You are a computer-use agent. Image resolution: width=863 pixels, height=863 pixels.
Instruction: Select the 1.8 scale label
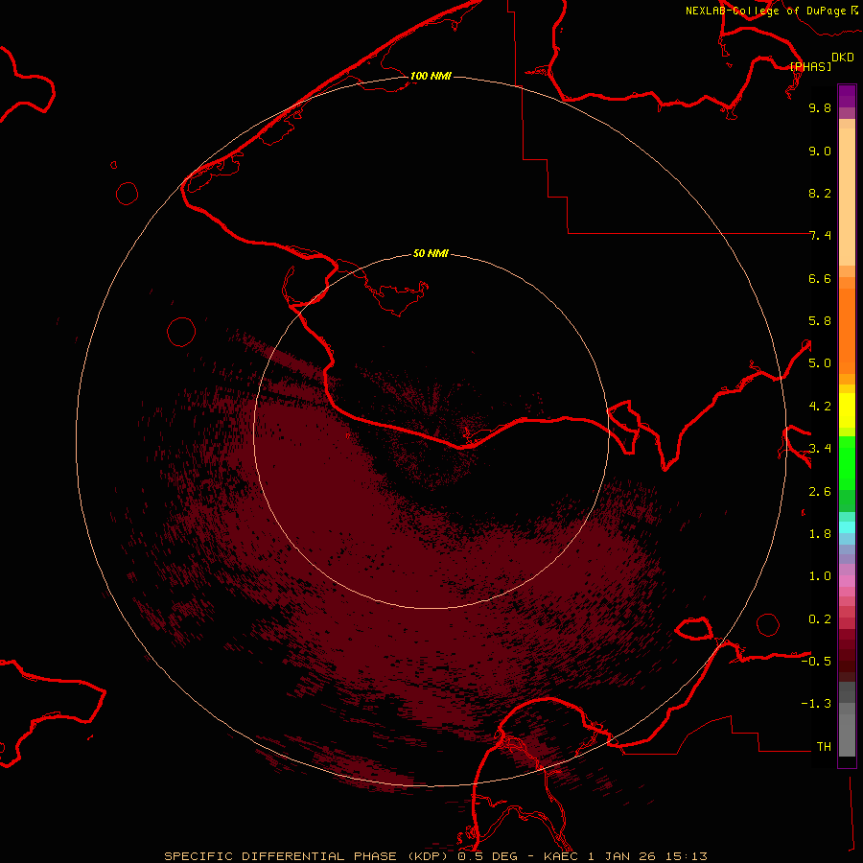pos(820,534)
